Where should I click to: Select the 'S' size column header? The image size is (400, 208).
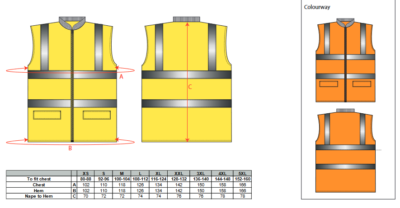(104, 173)
